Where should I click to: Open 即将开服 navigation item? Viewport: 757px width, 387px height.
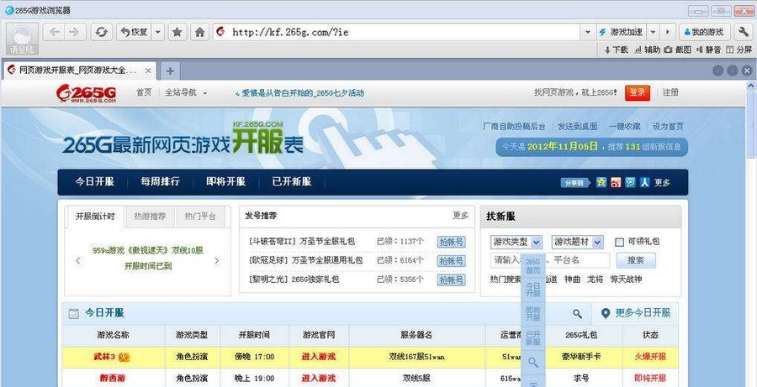point(226,181)
